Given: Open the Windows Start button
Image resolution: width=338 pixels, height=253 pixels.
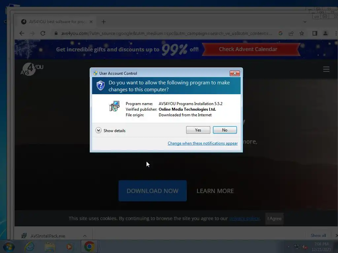Looking at the screenshot, I should (9, 246).
